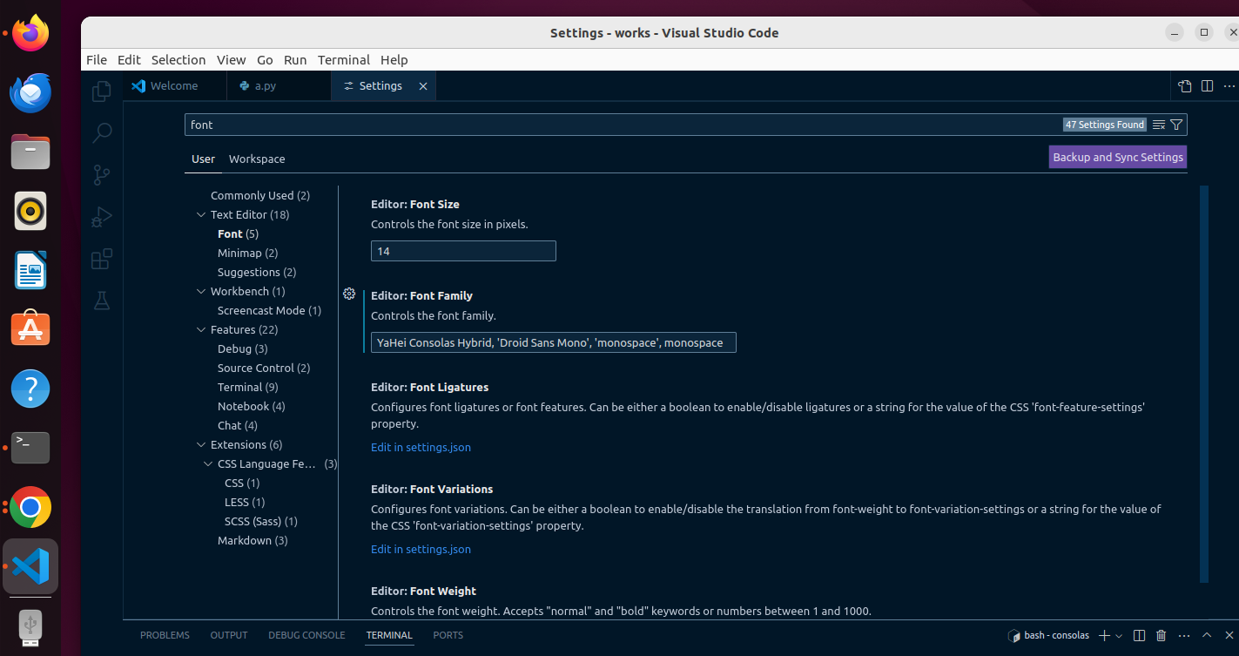Open the settings filter funnel
The width and height of the screenshot is (1239, 656).
pos(1176,125)
